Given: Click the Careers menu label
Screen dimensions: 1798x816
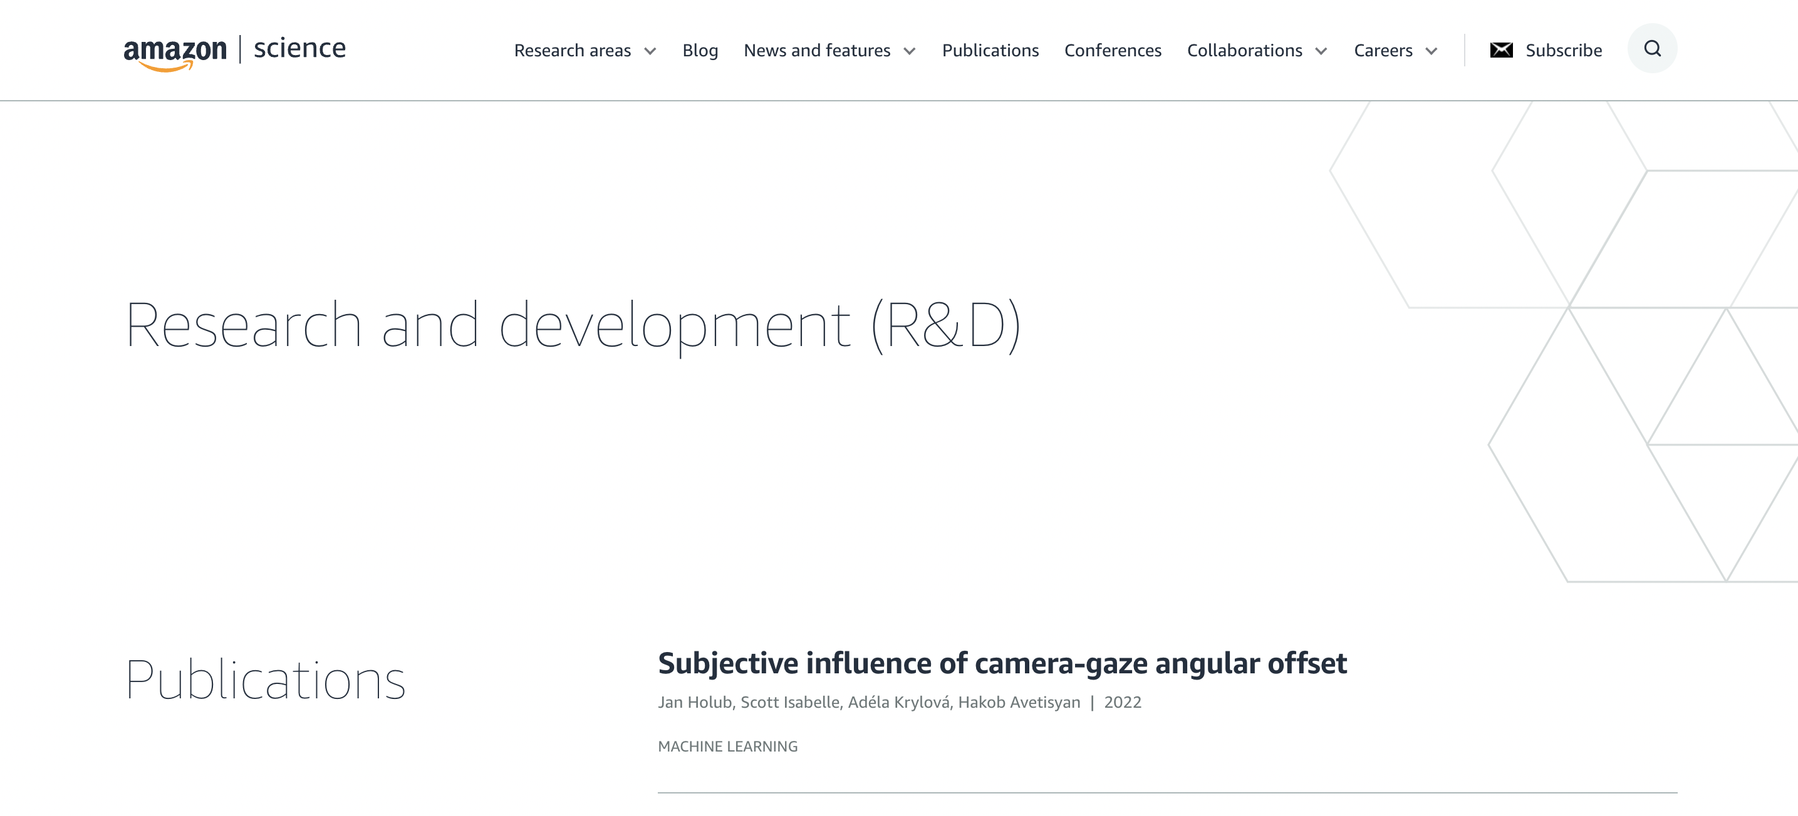Looking at the screenshot, I should (1382, 50).
